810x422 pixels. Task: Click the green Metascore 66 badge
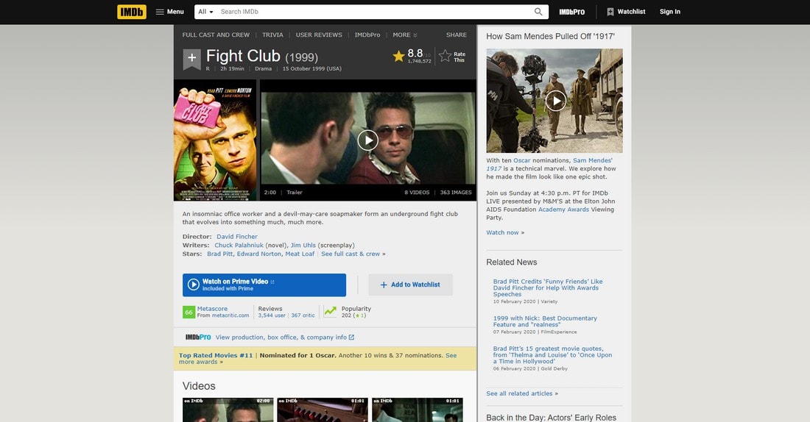coord(189,312)
